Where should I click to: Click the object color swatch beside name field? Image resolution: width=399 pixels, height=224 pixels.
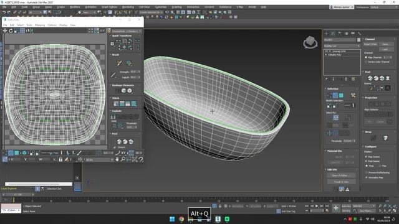pos(358,40)
